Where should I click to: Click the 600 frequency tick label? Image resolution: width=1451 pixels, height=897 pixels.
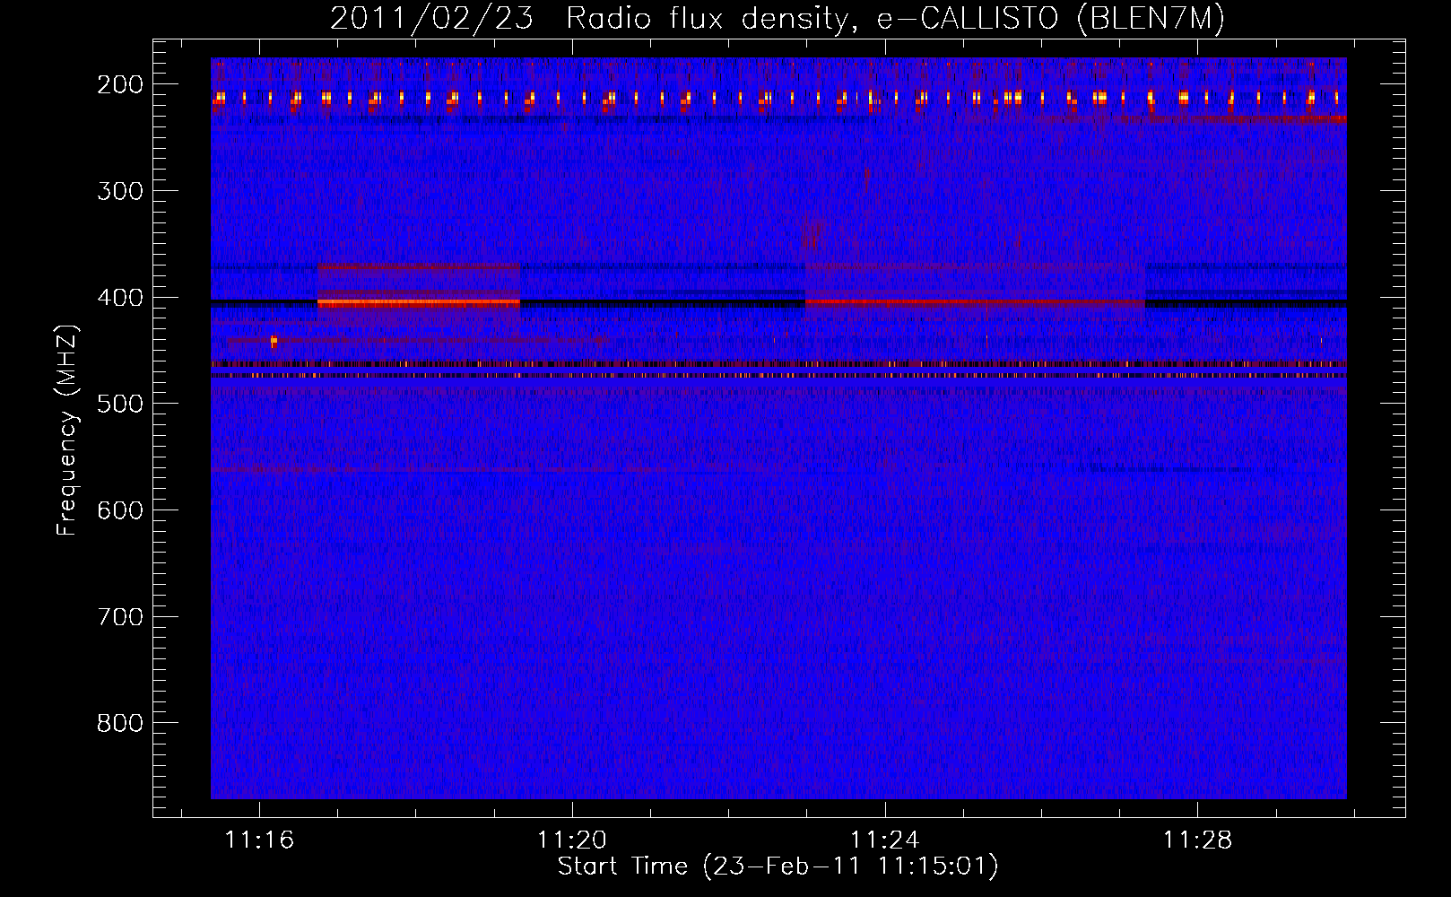pyautogui.click(x=120, y=510)
